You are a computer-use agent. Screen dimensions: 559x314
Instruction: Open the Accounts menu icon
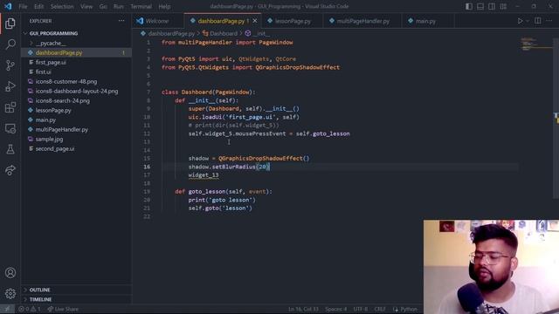point(10,273)
